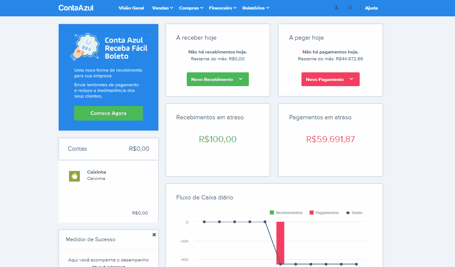Open the Novo Pagamento dropdown arrow
Screen dimensions: 455x267
[351, 79]
